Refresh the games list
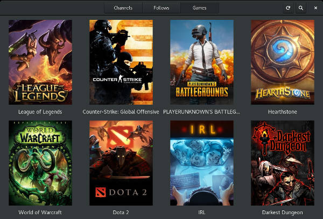This screenshot has height=219, width=323. click(288, 8)
